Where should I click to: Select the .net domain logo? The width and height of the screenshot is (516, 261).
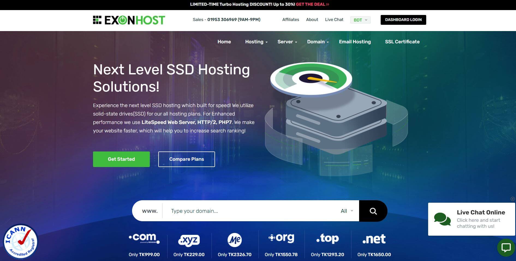coord(374,239)
